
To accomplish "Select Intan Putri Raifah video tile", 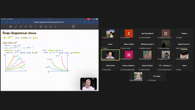I will tap(166, 44).
